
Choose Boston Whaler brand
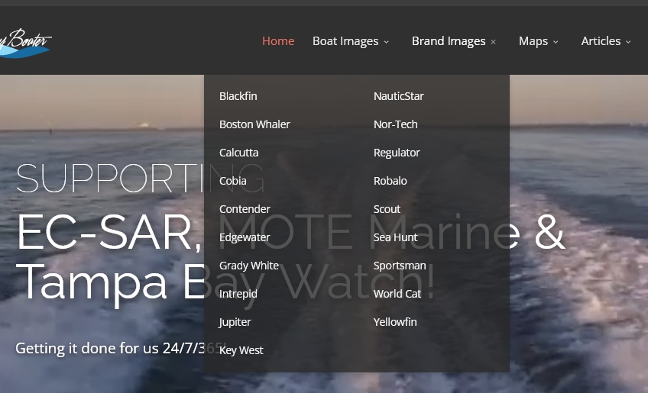coord(254,124)
